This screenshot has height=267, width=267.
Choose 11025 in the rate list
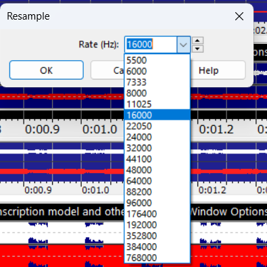157,104
